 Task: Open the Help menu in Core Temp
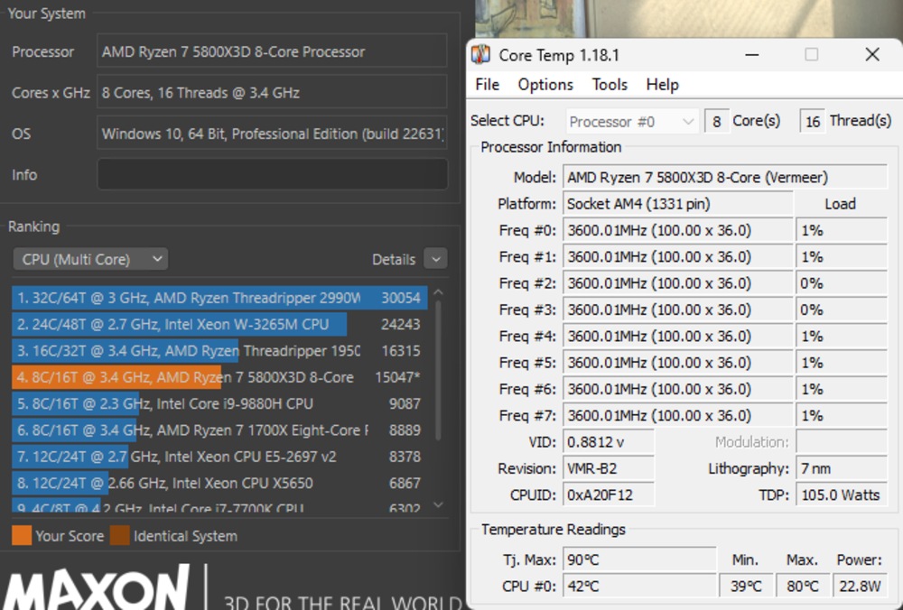click(662, 85)
